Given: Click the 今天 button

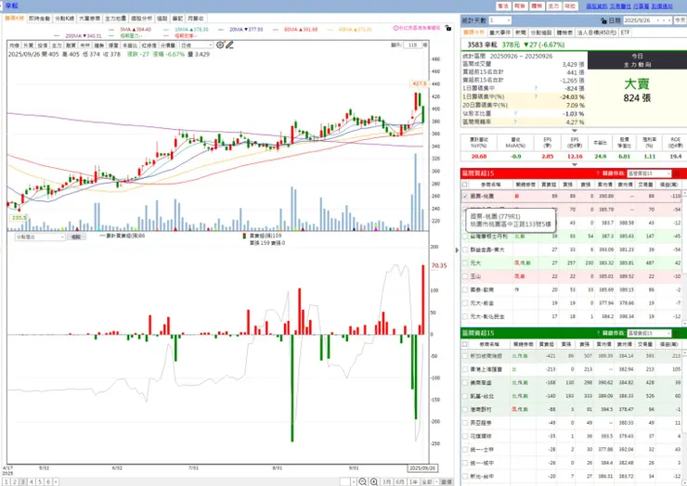Looking at the screenshot, I should (680, 20).
